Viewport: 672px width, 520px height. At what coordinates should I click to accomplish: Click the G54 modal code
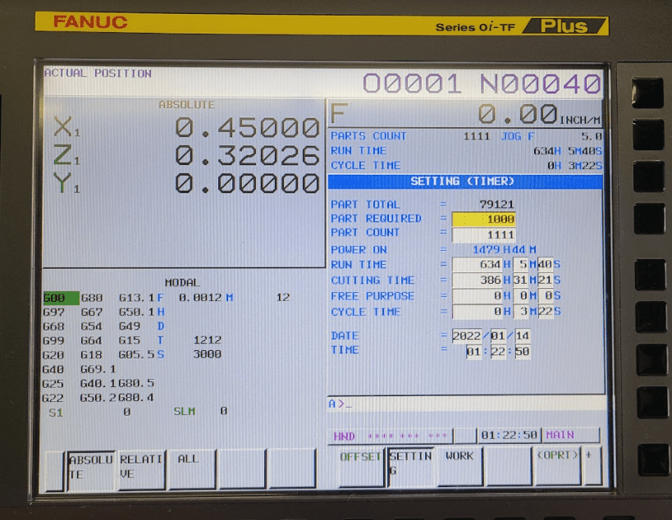click(92, 326)
